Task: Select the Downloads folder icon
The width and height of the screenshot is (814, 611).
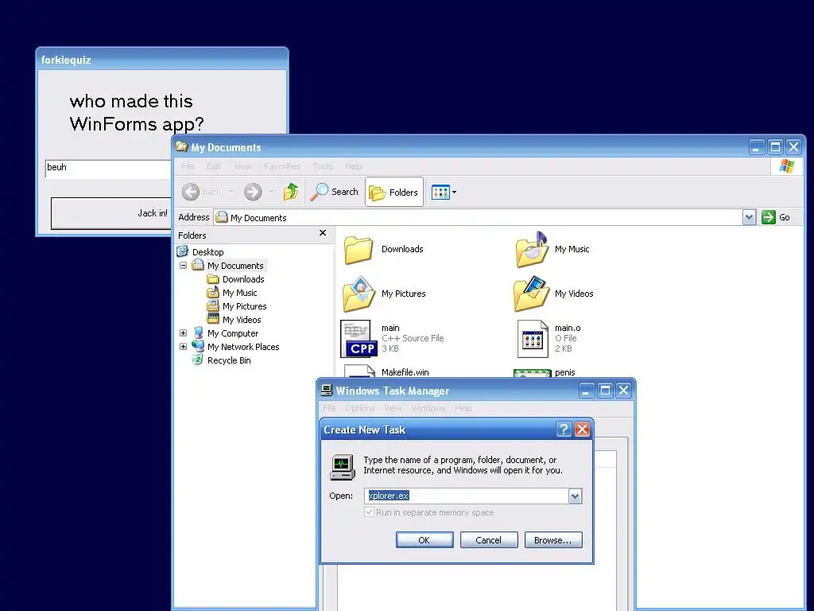Action: coord(359,249)
